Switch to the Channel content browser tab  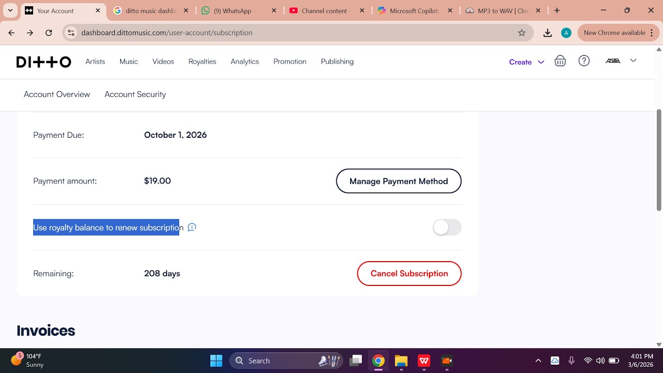click(327, 10)
